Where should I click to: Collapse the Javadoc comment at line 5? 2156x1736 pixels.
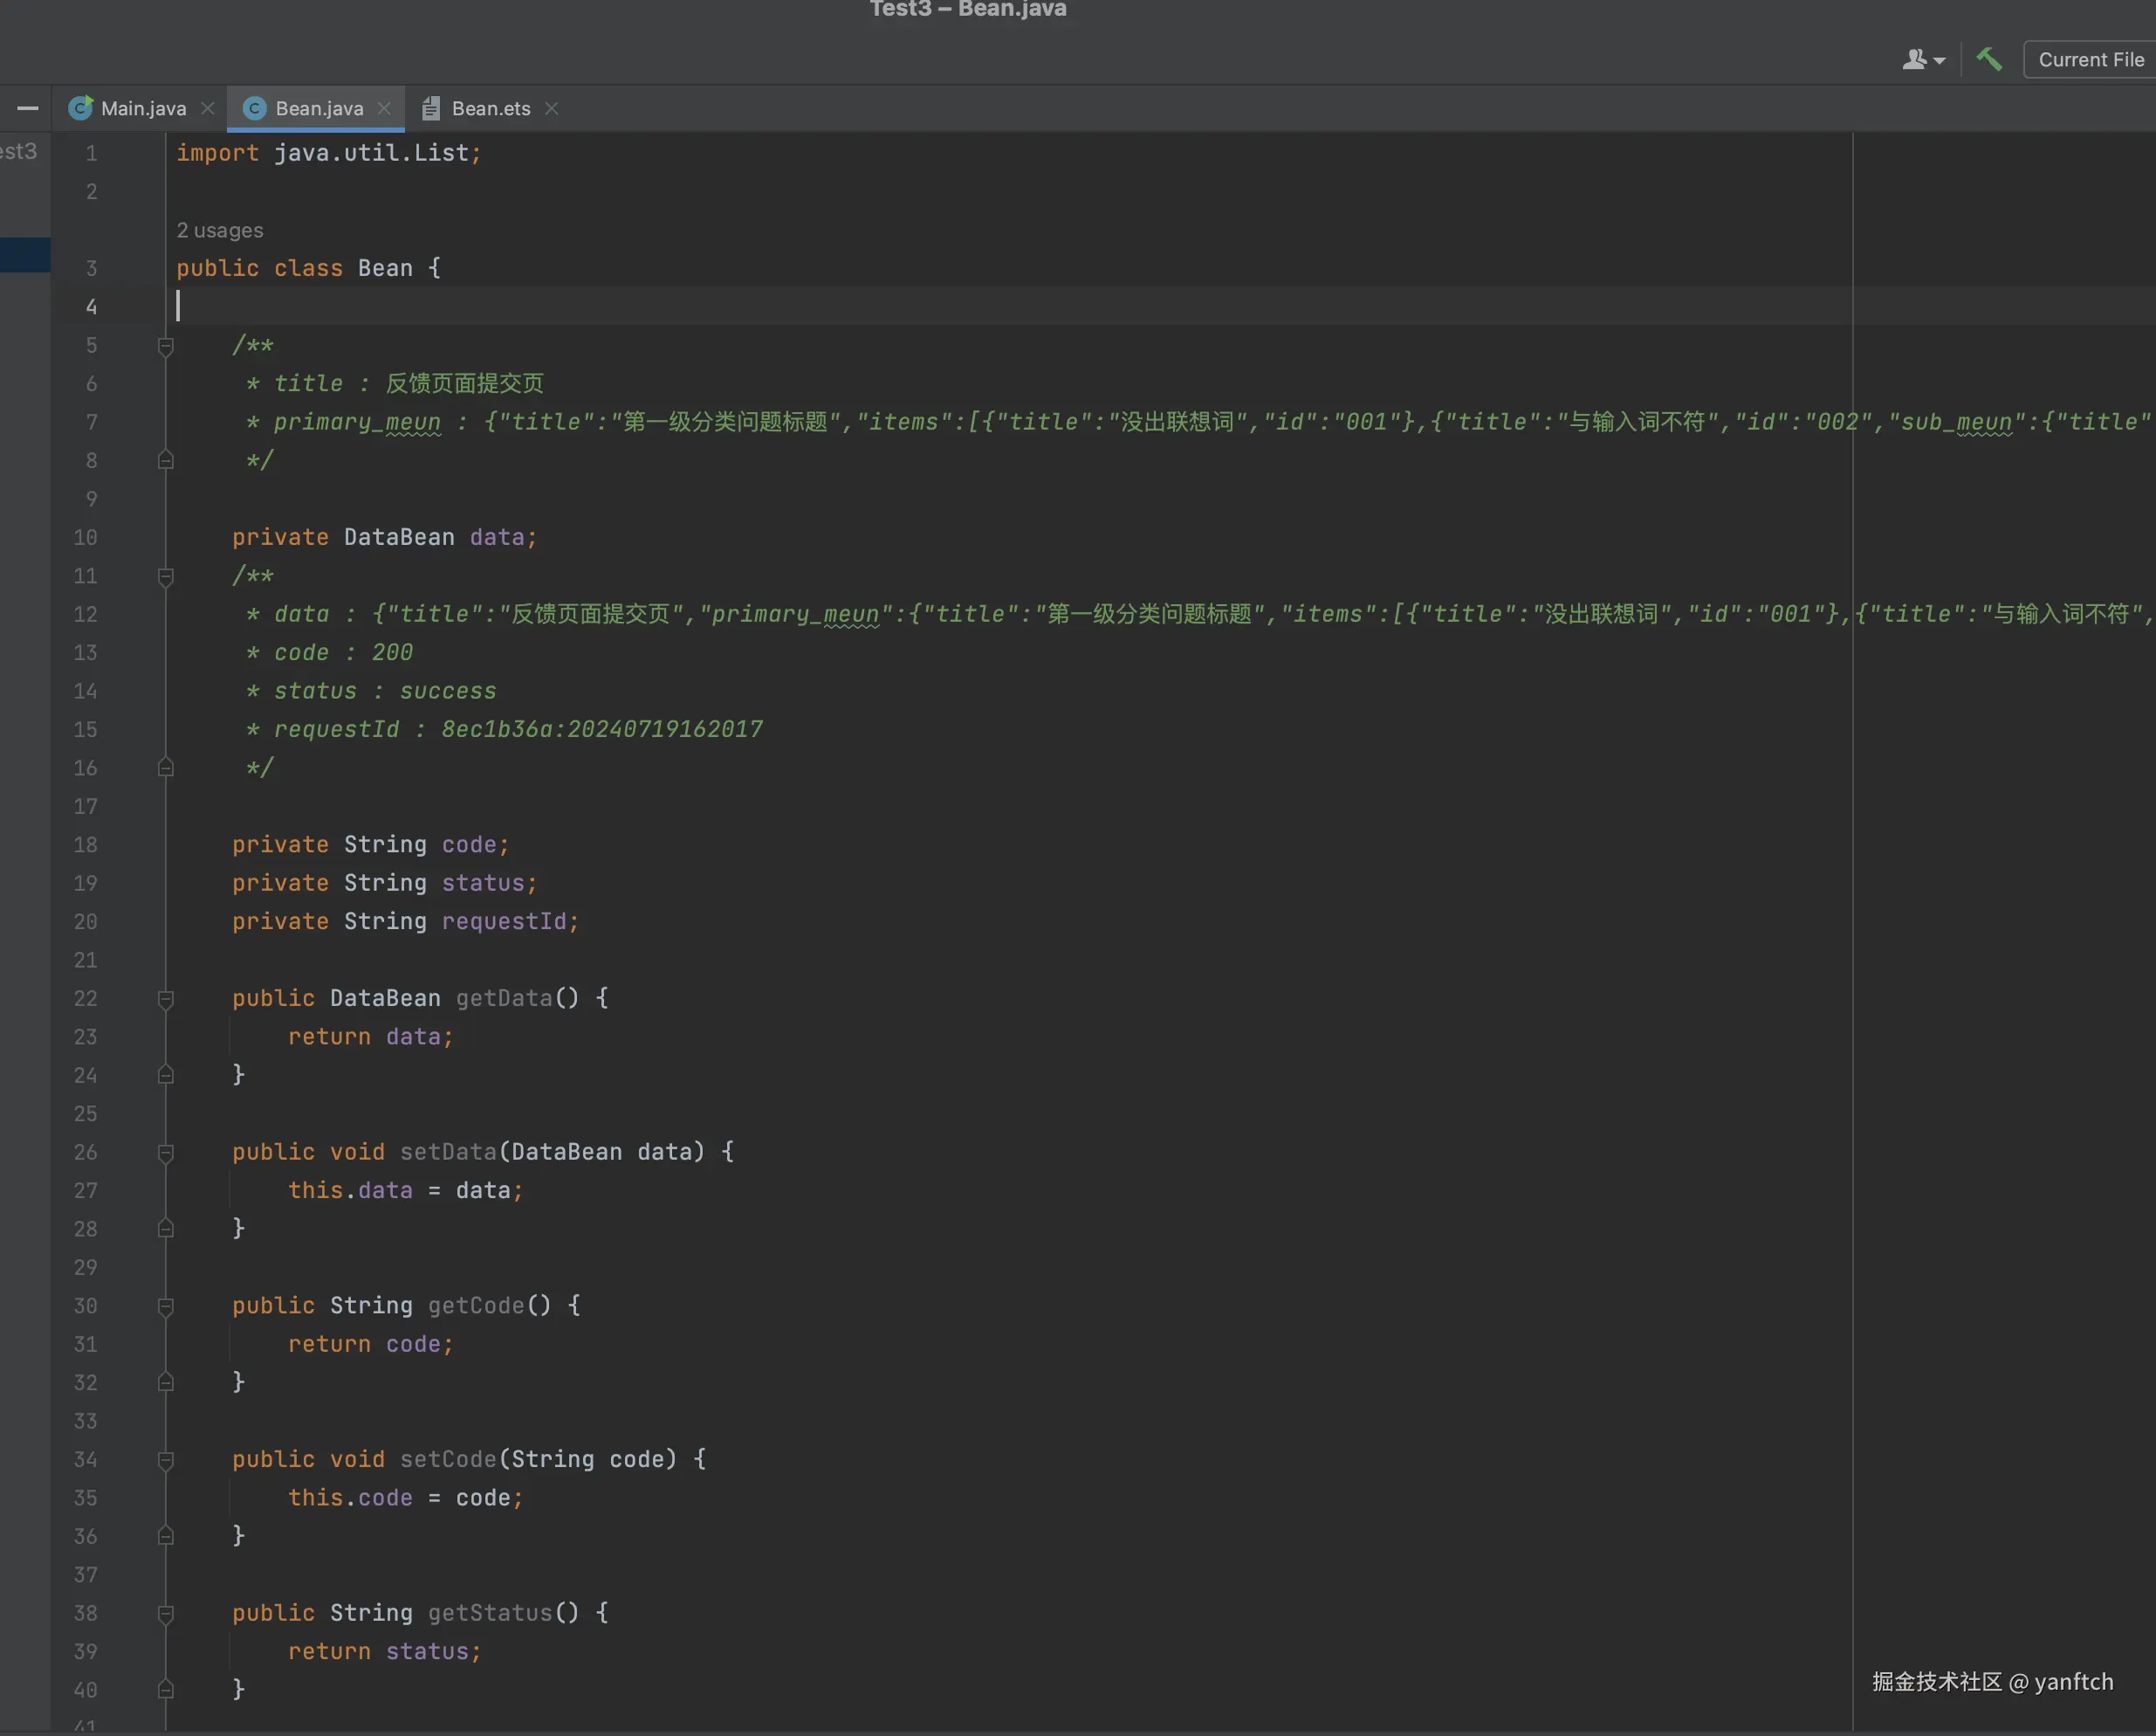166,346
